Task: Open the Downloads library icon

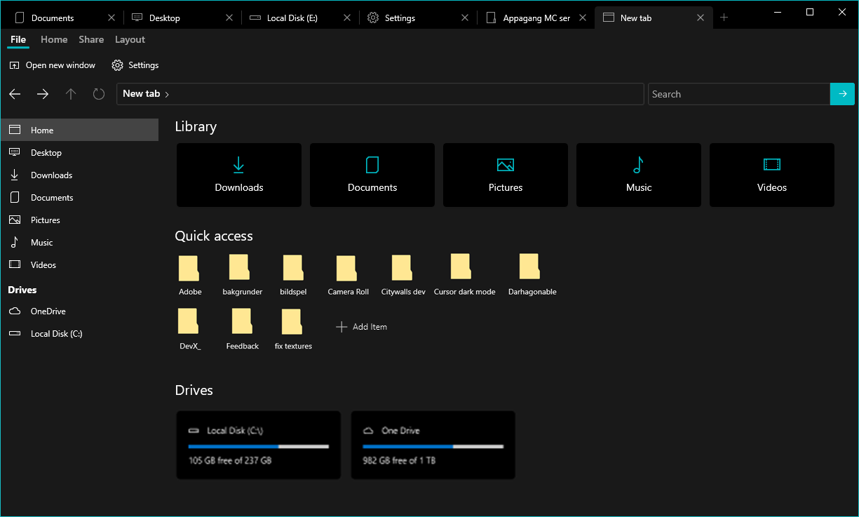Action: point(238,165)
